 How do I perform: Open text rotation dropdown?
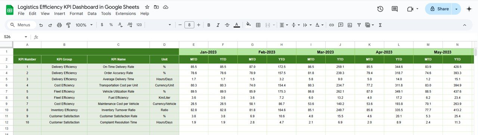[x=319, y=25]
